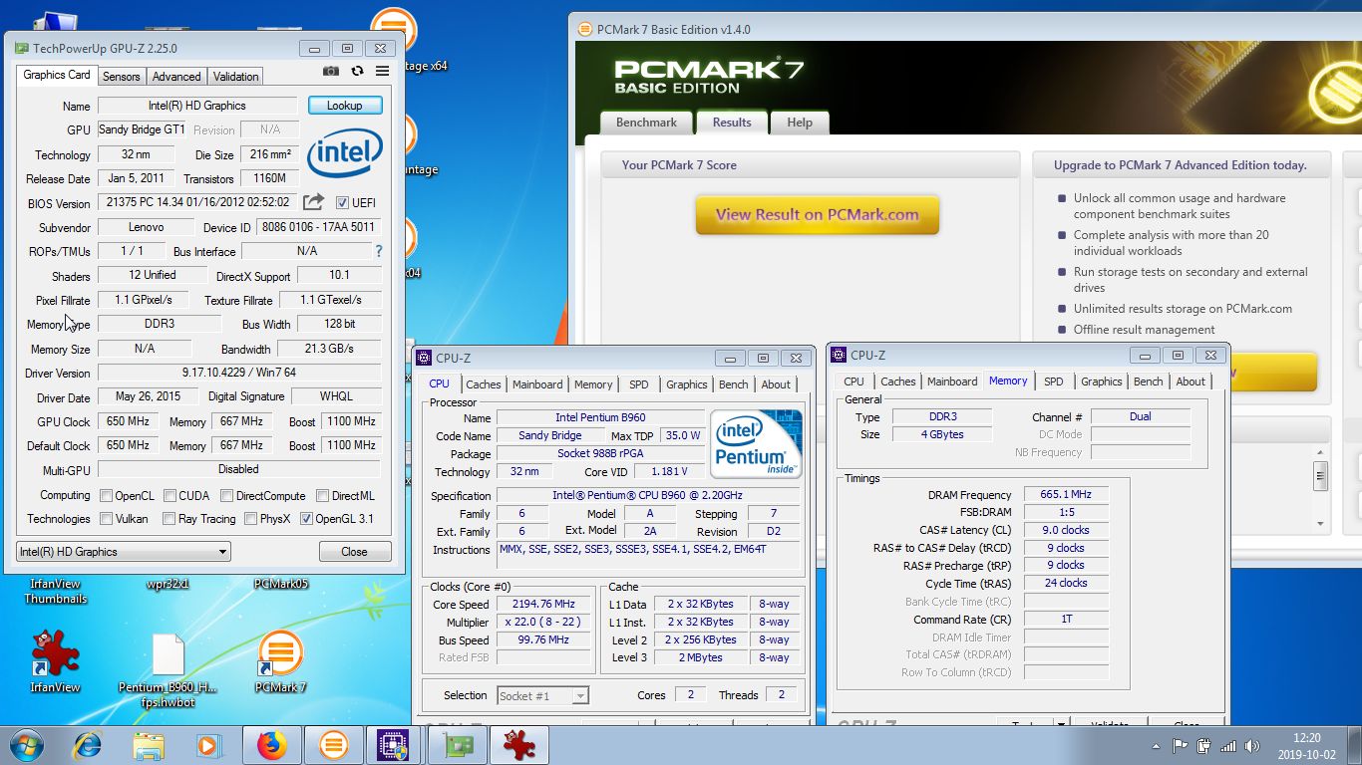Switch to GPU-Z Advanced tab
Viewport: 1362px width, 765px height.
point(176,77)
